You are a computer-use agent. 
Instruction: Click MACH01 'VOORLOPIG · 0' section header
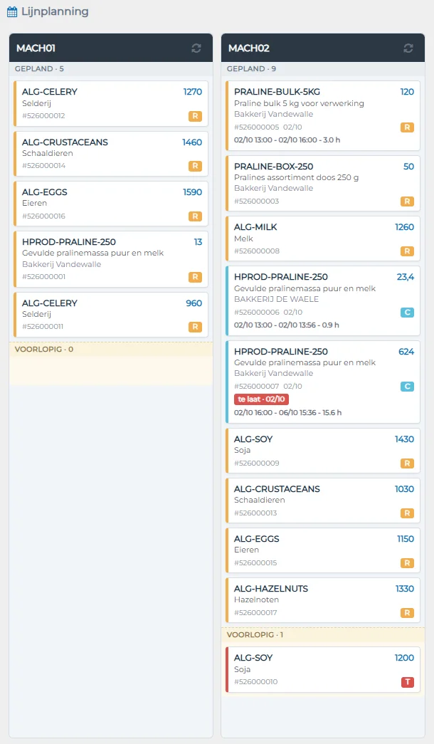coord(111,350)
